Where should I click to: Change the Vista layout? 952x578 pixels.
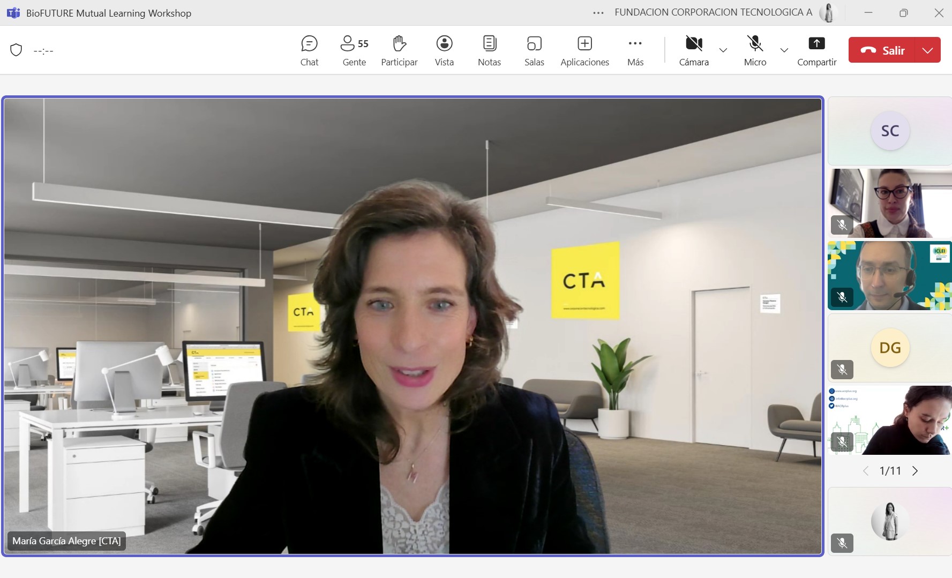444,51
